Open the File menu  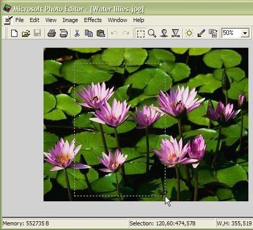[x=19, y=20]
